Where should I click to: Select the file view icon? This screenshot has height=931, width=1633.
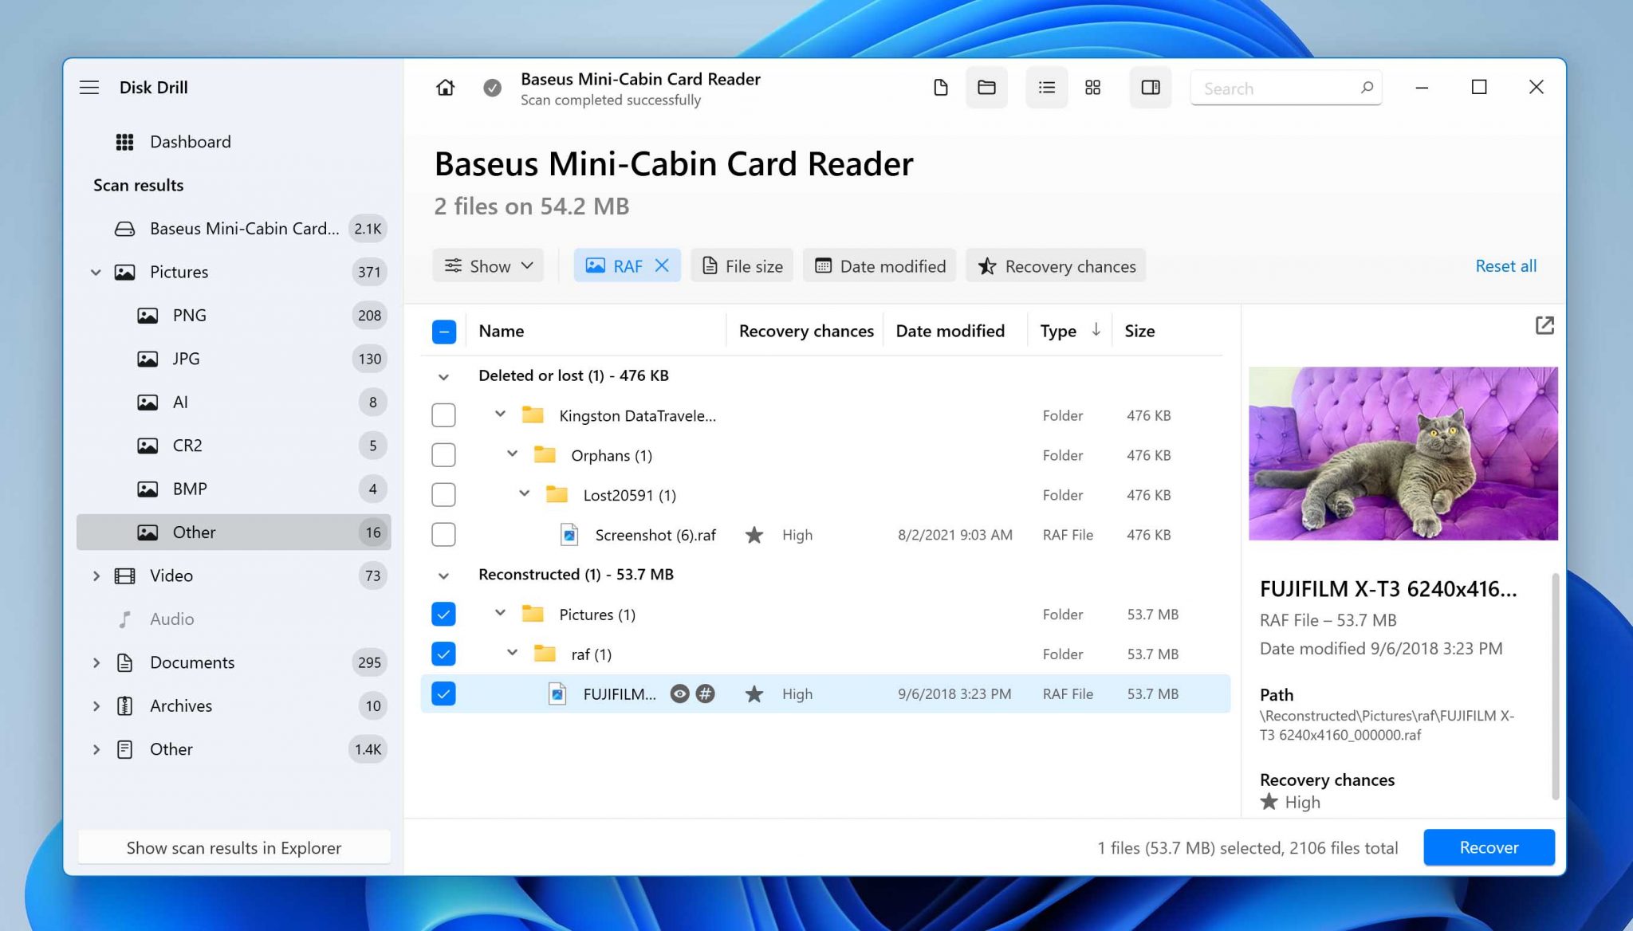pyautogui.click(x=940, y=88)
